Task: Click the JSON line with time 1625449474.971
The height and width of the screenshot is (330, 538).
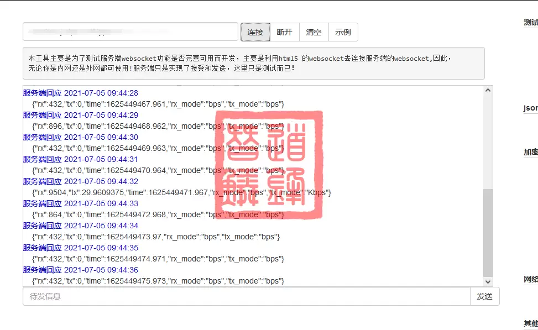Action: [x=158, y=259]
